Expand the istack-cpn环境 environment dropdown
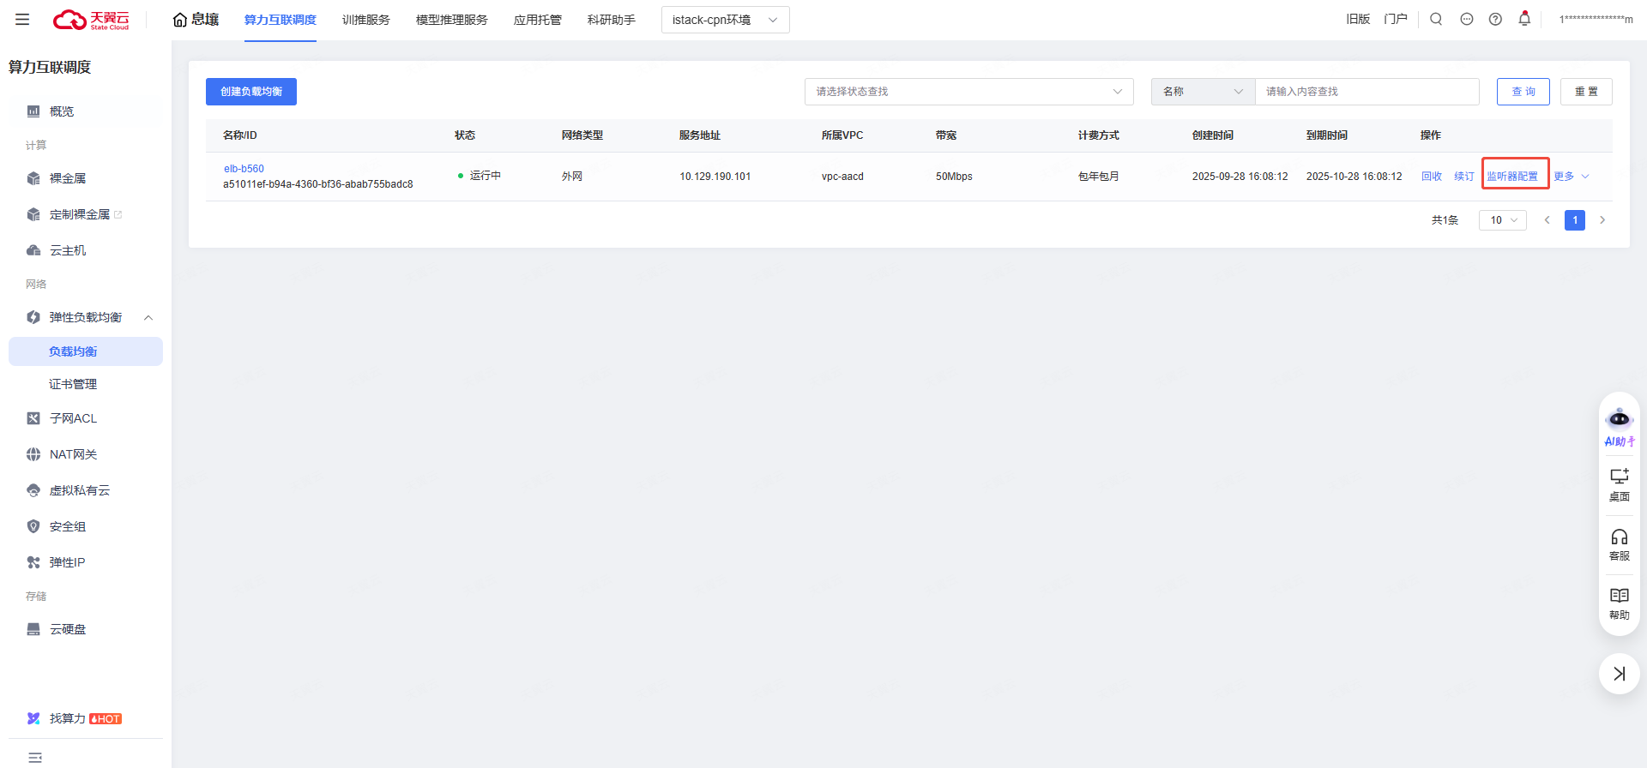Viewport: 1647px width, 768px height. (x=725, y=20)
